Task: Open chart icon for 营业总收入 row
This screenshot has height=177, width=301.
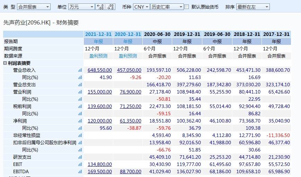Action: click(80, 70)
